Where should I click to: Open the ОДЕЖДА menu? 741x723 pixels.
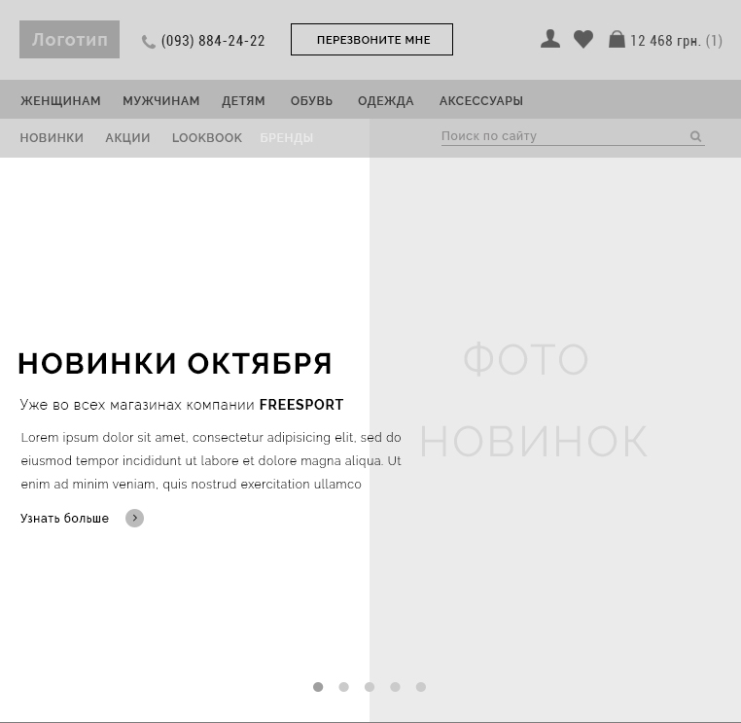pos(386,101)
